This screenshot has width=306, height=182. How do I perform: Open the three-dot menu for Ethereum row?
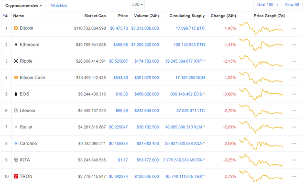coord(295,45)
